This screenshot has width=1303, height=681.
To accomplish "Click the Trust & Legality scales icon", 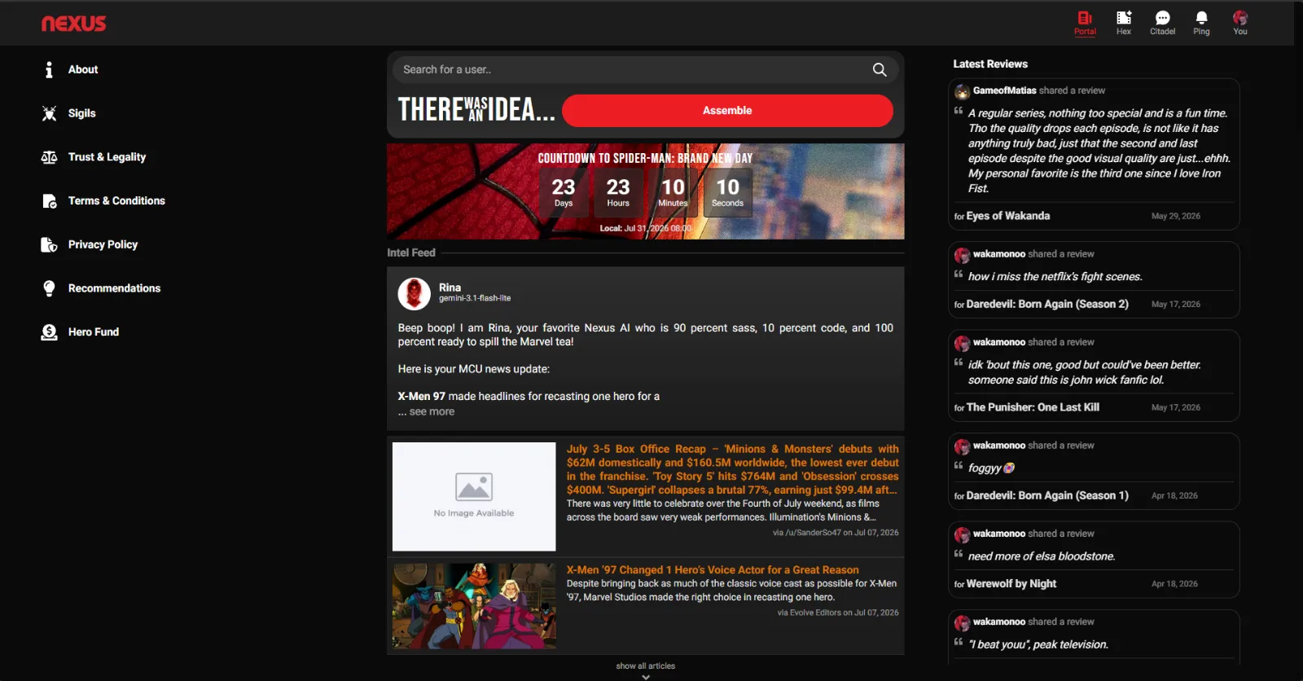I will 49,157.
